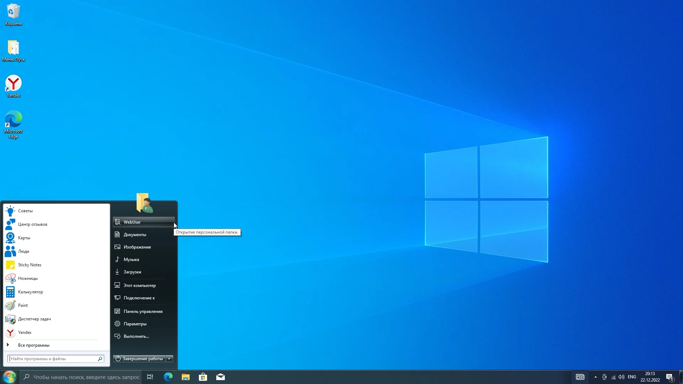The width and height of the screenshot is (683, 384).
Task: Open Sticky Notes from start menu
Action: click(29, 265)
